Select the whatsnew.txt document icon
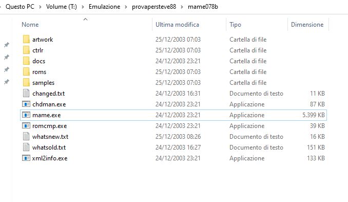 (26, 136)
